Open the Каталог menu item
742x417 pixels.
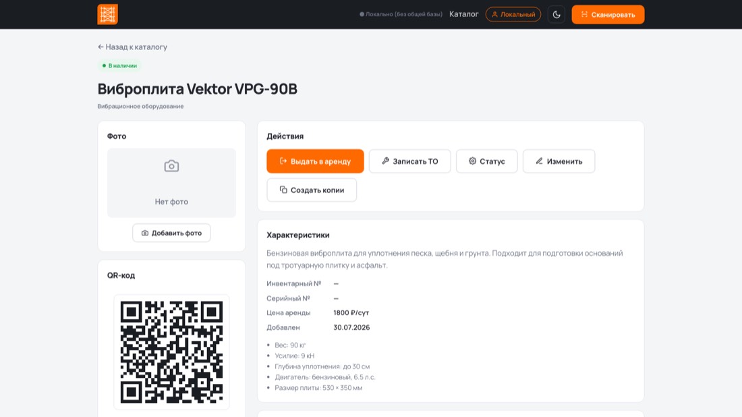click(464, 14)
